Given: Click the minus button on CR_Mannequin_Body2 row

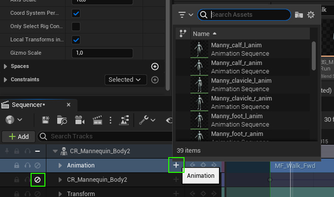Looking at the screenshot, I should pos(37,151).
